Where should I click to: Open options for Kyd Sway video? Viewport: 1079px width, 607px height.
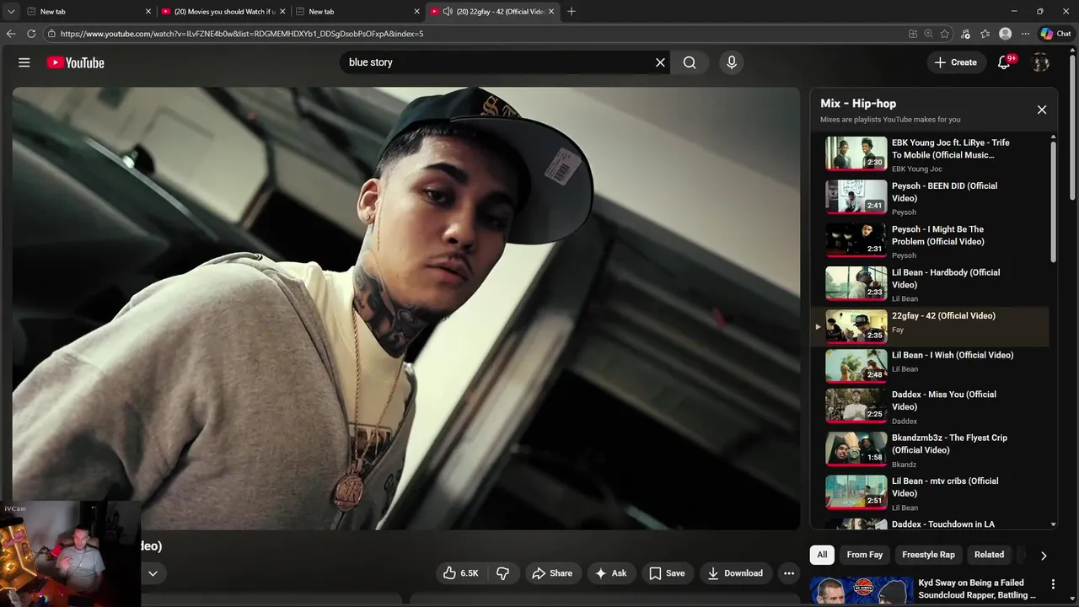coord(1053,584)
